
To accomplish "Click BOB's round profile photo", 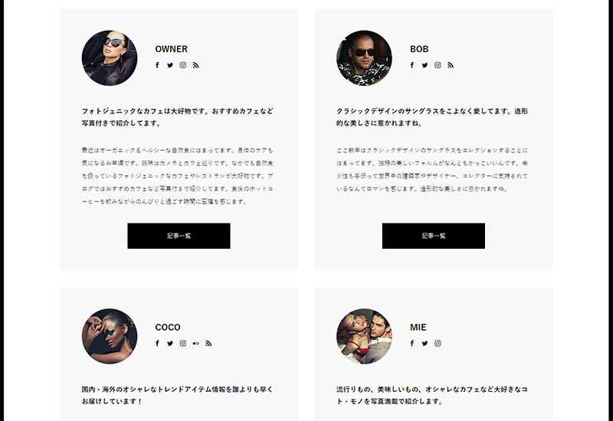I will [x=365, y=58].
